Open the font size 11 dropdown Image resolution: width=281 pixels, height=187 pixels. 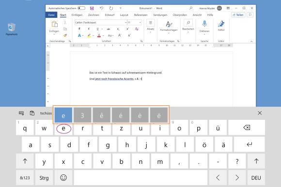[x=140, y=23]
